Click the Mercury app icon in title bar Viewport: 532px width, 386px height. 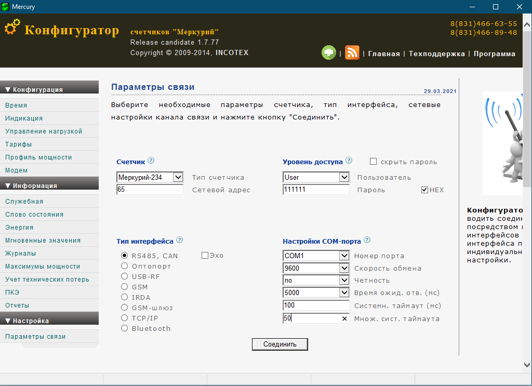point(5,6)
